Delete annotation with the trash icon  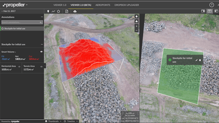coord(200,60)
